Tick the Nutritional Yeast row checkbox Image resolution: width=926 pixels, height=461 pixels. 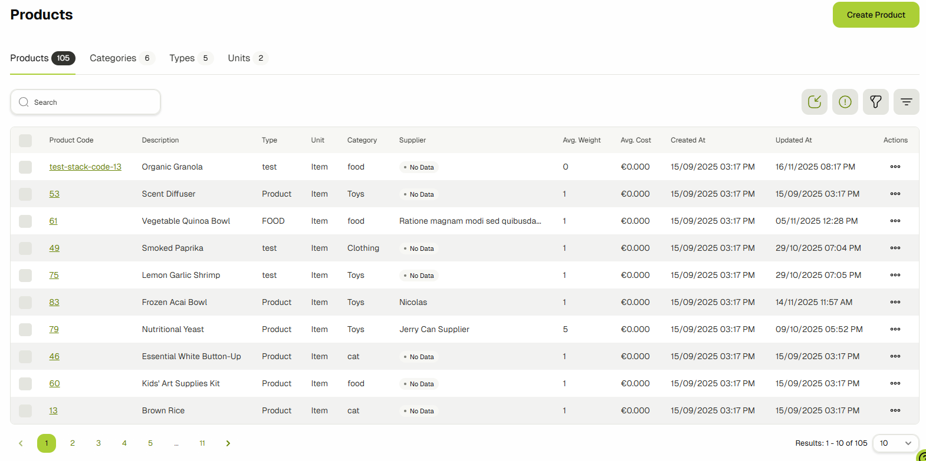25,329
